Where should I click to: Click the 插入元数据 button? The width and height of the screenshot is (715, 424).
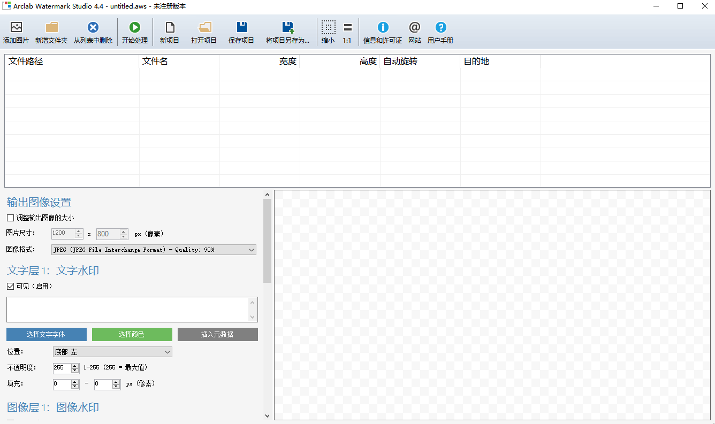[218, 334]
